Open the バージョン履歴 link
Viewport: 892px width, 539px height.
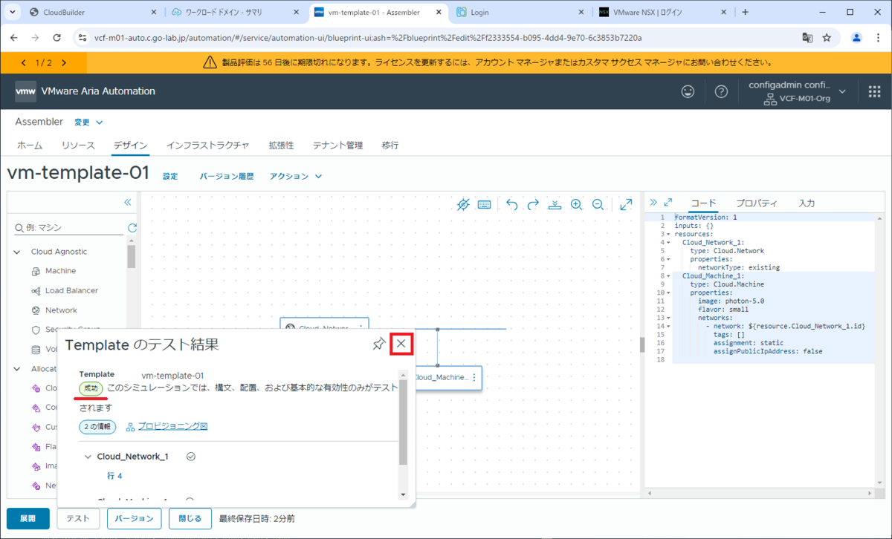(227, 177)
